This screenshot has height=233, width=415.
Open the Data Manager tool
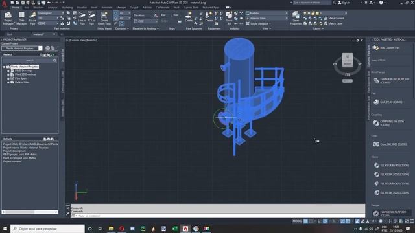pyautogui.click(x=21, y=18)
